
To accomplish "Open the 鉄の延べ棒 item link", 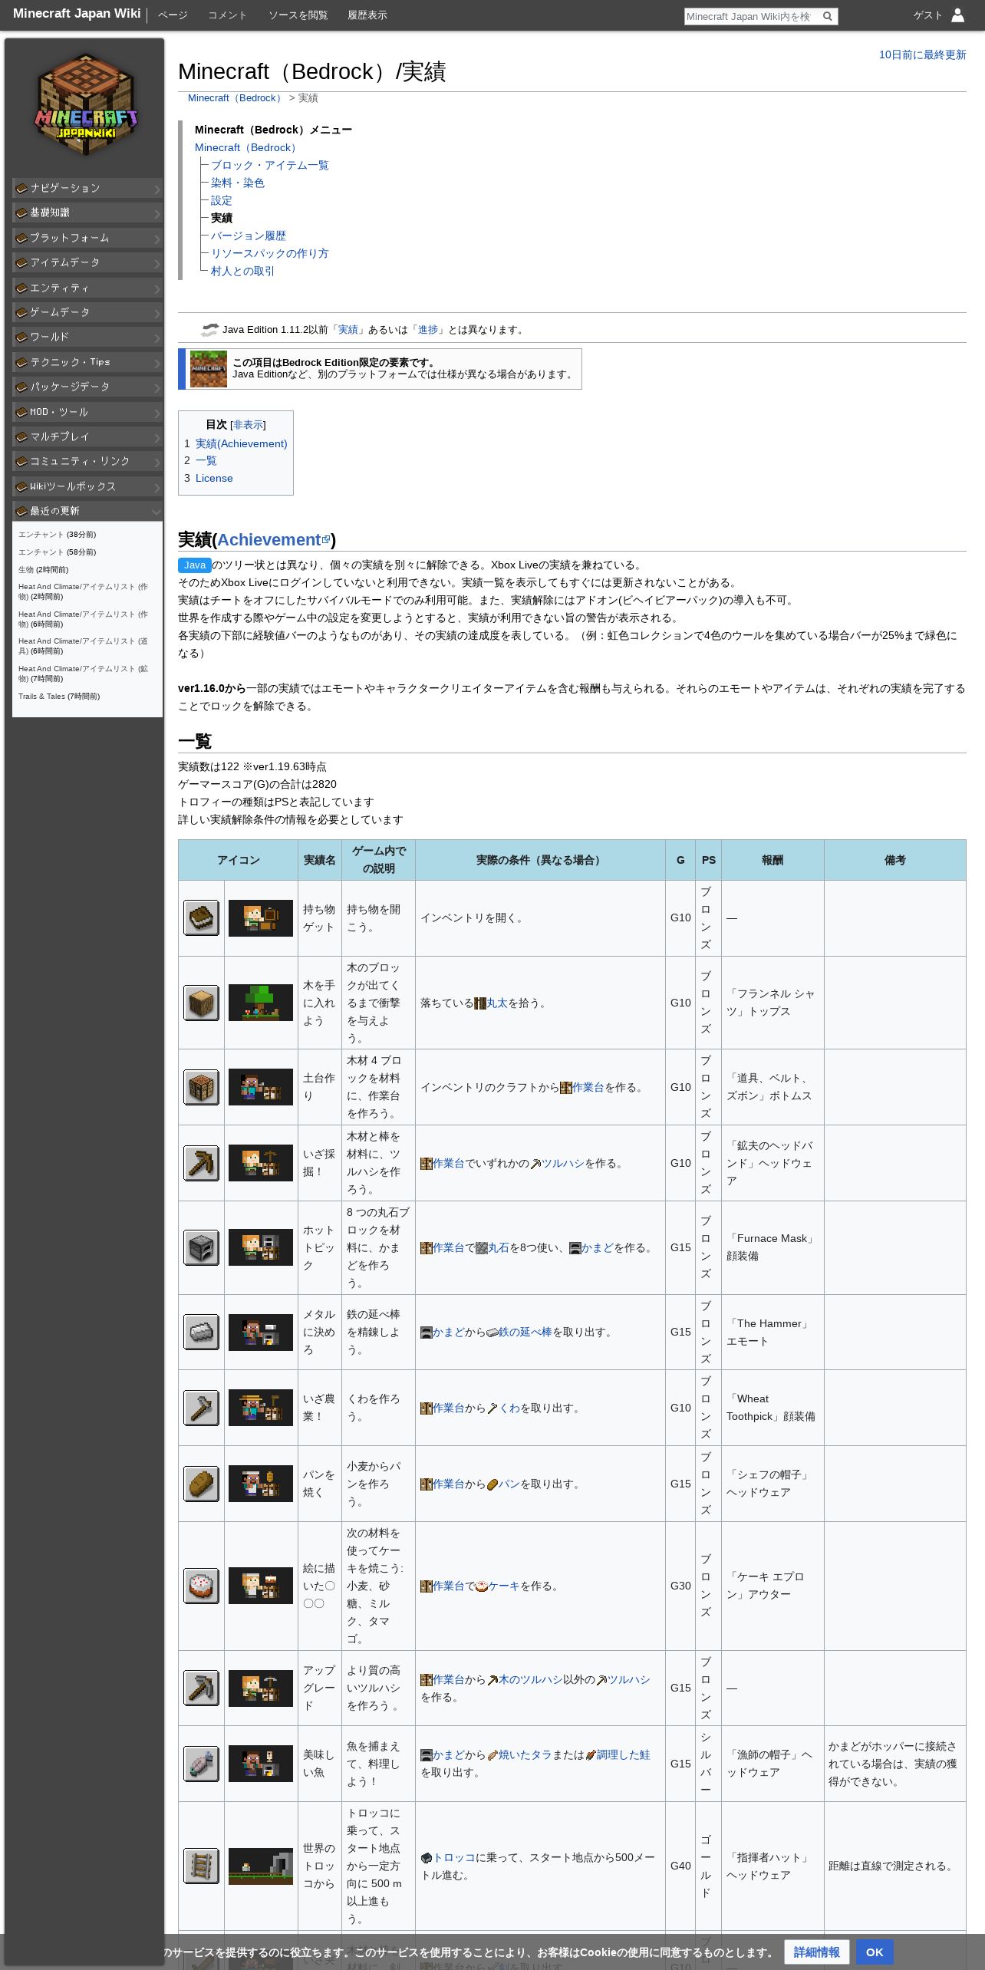I will (525, 1332).
